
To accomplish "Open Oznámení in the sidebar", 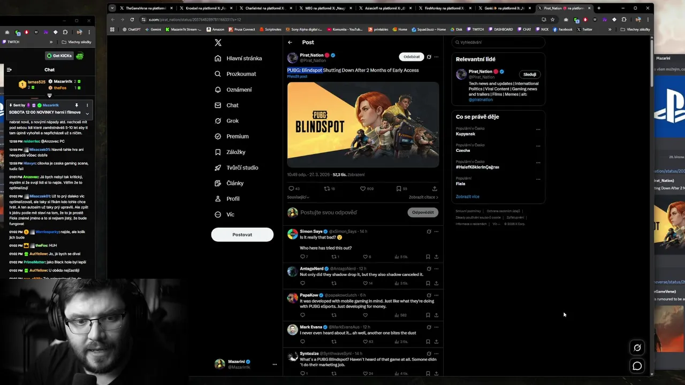I will pyautogui.click(x=233, y=89).
